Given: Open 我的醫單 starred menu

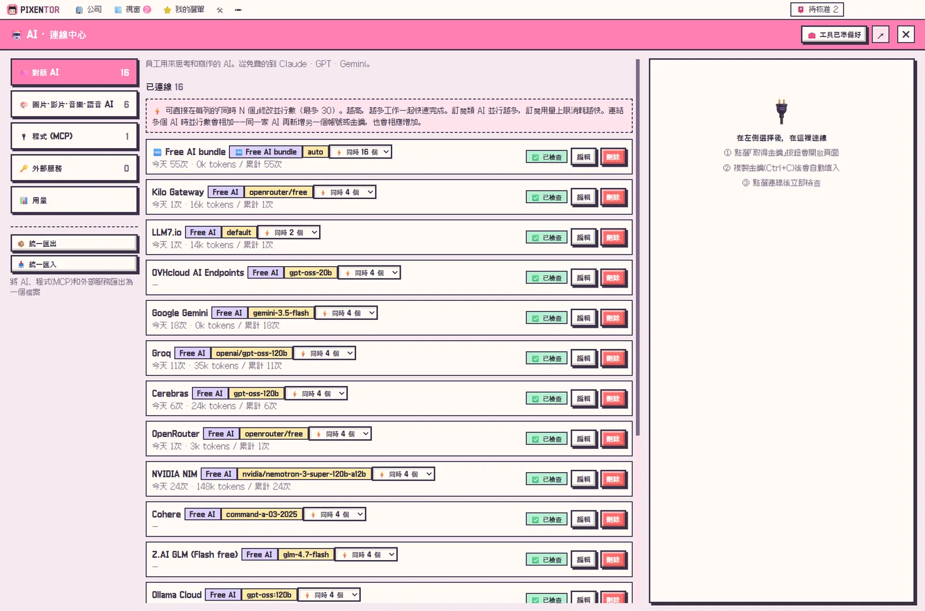Looking at the screenshot, I should point(184,10).
